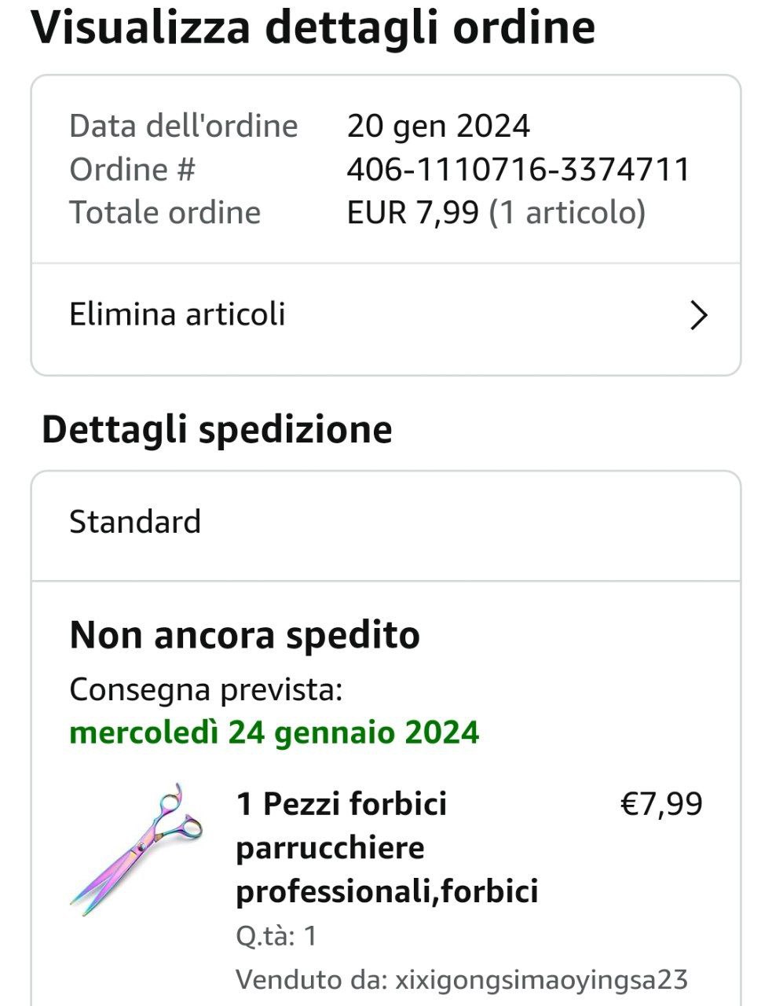Click the Standard shipping method row
This screenshot has width=772, height=1006.
(135, 522)
